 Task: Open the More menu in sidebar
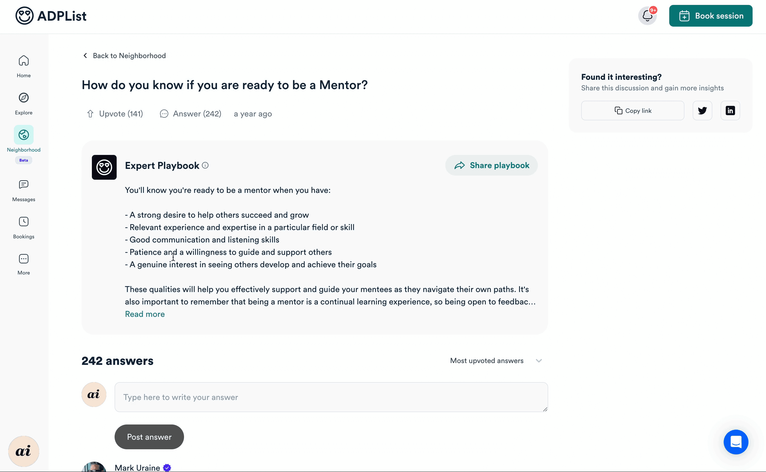point(23,264)
